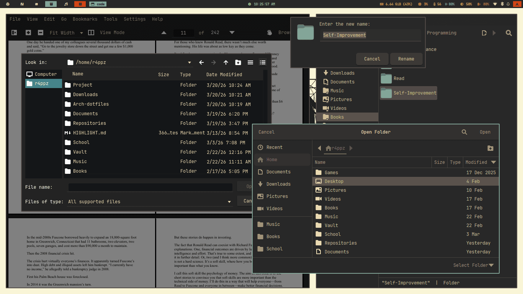Select Computer in the Look in sidebar
523x294 pixels.
click(x=44, y=74)
